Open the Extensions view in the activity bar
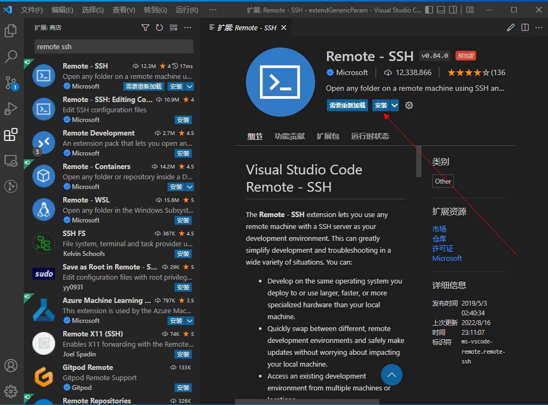 11,136
